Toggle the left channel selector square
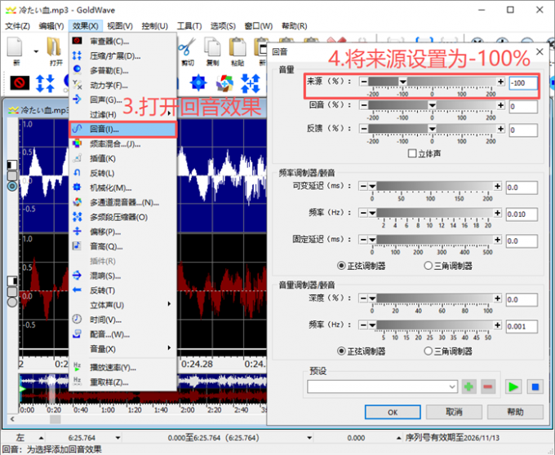The image size is (555, 455). 12,165
